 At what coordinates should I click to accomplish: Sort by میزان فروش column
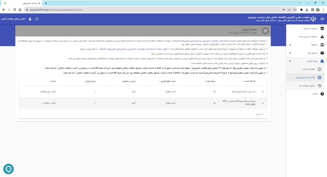click(90, 81)
